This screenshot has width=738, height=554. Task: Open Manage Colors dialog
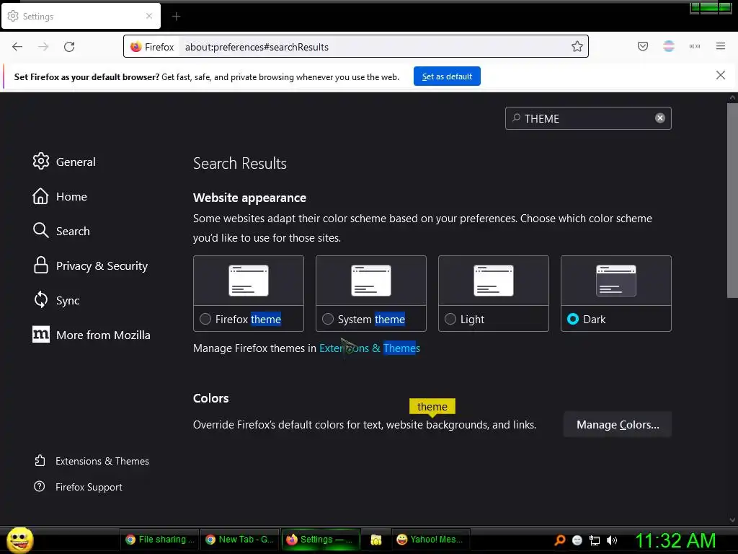[618, 424]
